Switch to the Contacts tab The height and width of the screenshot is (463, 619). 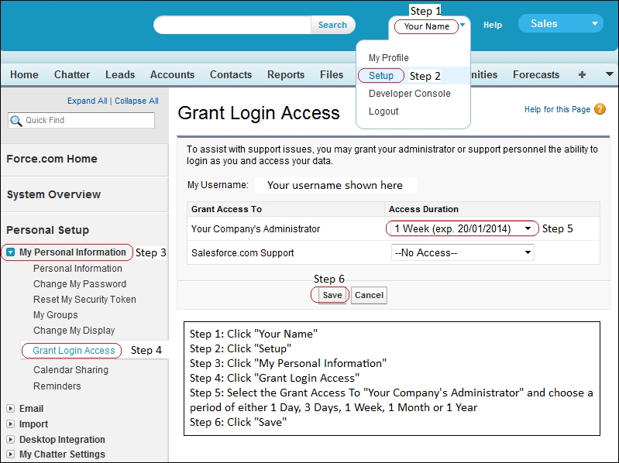231,74
